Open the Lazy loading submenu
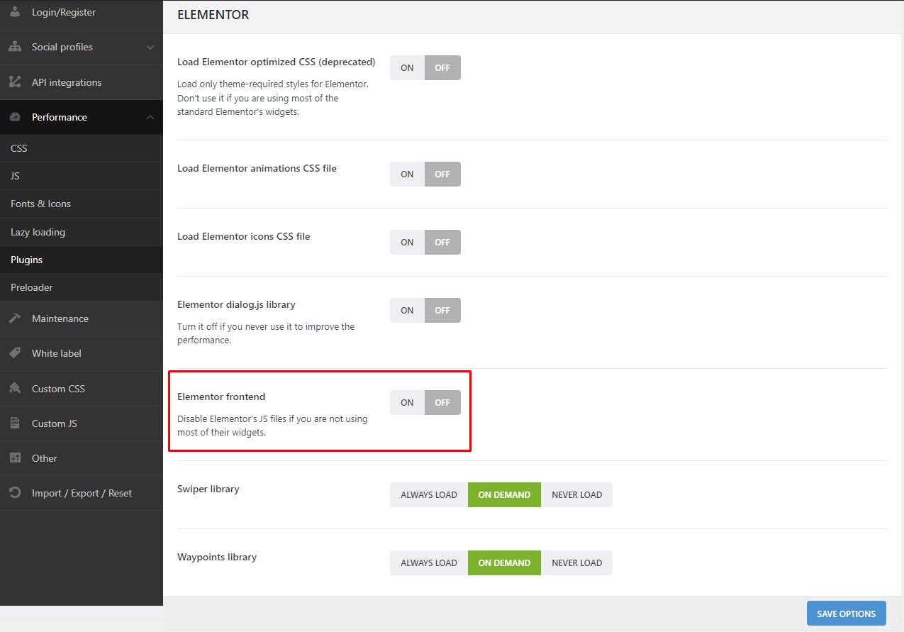 click(82, 232)
